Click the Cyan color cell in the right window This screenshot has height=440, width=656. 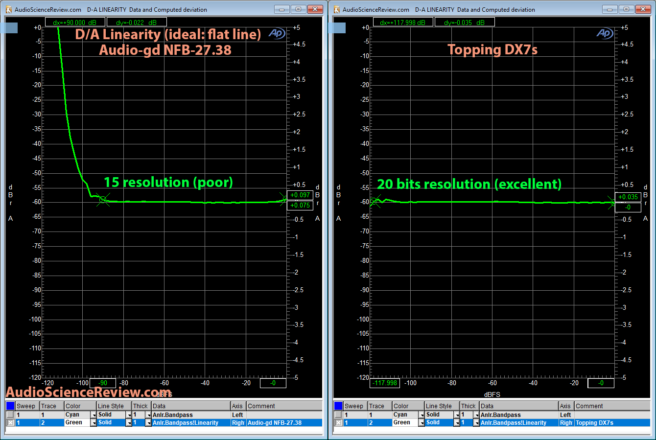[405, 415]
